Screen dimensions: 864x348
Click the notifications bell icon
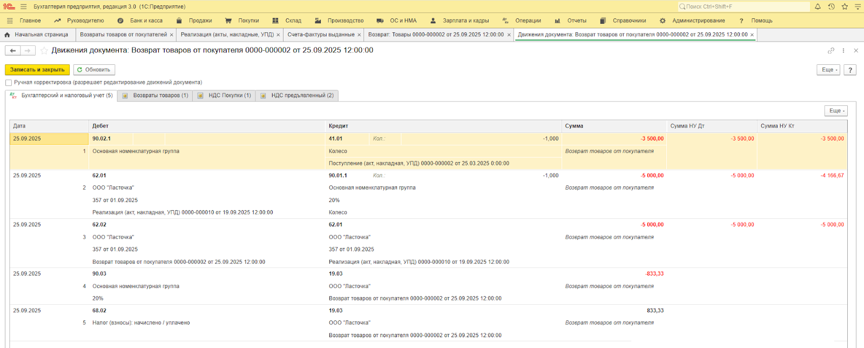(818, 6)
